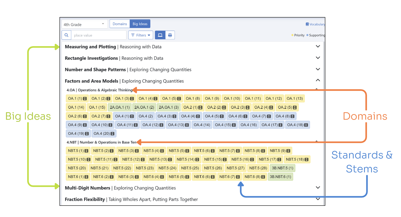Select the Big Ideas view toggle
The image size is (401, 217).
(x=140, y=24)
